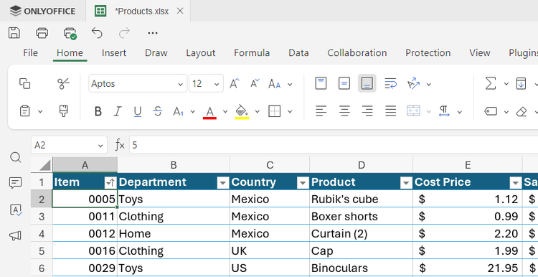This screenshot has height=277, width=538.
Task: Switch to the Layout tab
Action: pyautogui.click(x=201, y=53)
